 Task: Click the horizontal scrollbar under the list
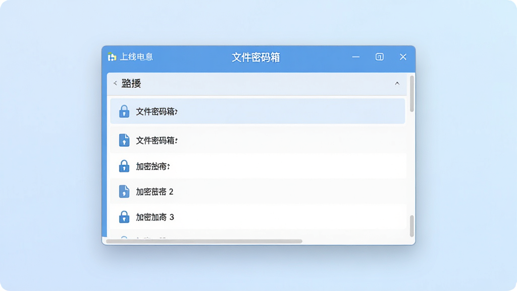click(x=204, y=241)
